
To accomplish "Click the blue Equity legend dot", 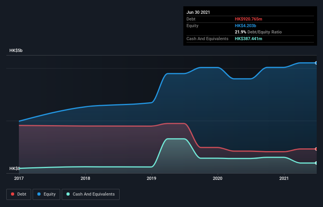I will (x=39, y=194).
